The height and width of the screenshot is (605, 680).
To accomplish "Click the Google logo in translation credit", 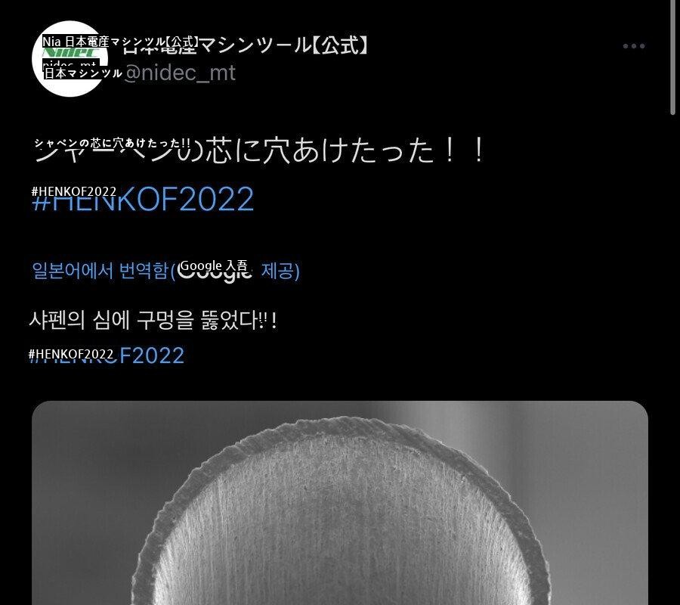I will pyautogui.click(x=215, y=271).
